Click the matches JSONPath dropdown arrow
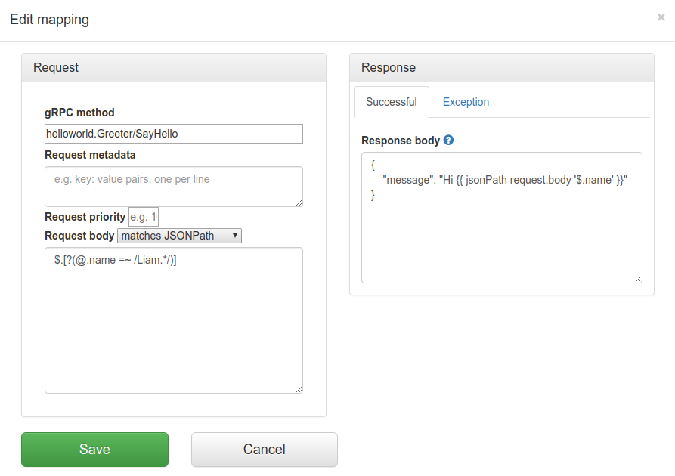Image resolution: width=675 pixels, height=476 pixels. coord(234,235)
